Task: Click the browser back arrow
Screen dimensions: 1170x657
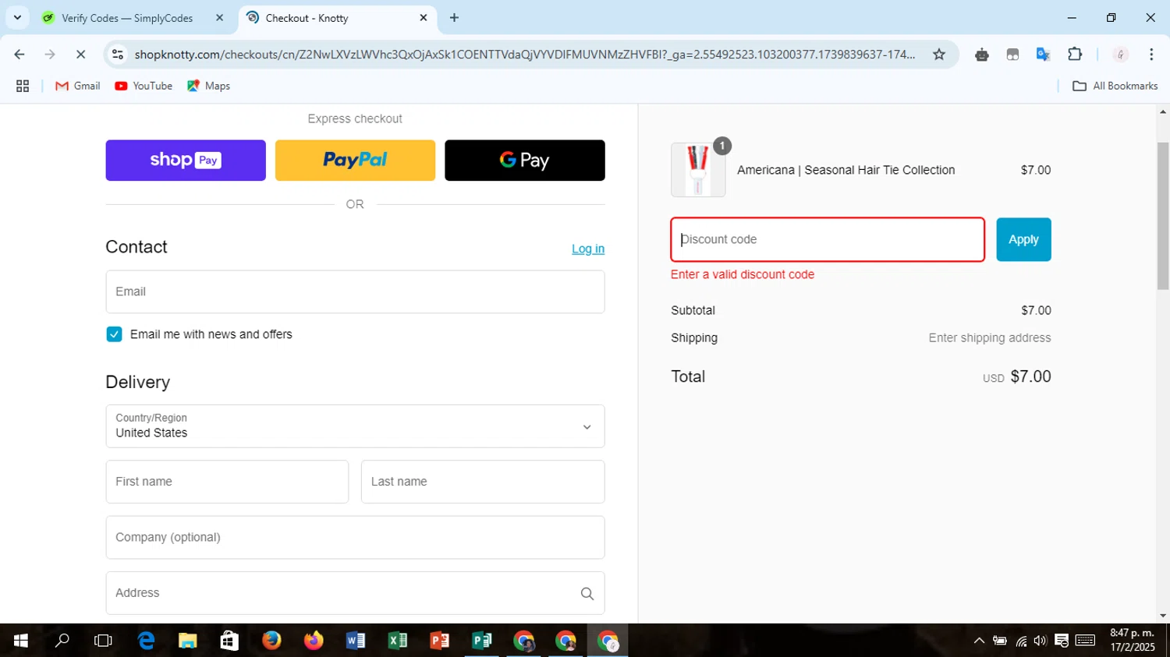Action: [19, 55]
